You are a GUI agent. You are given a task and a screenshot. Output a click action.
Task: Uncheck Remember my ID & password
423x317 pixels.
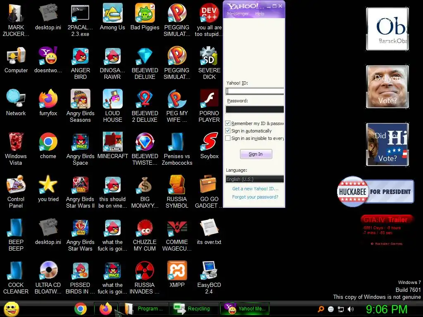point(228,123)
